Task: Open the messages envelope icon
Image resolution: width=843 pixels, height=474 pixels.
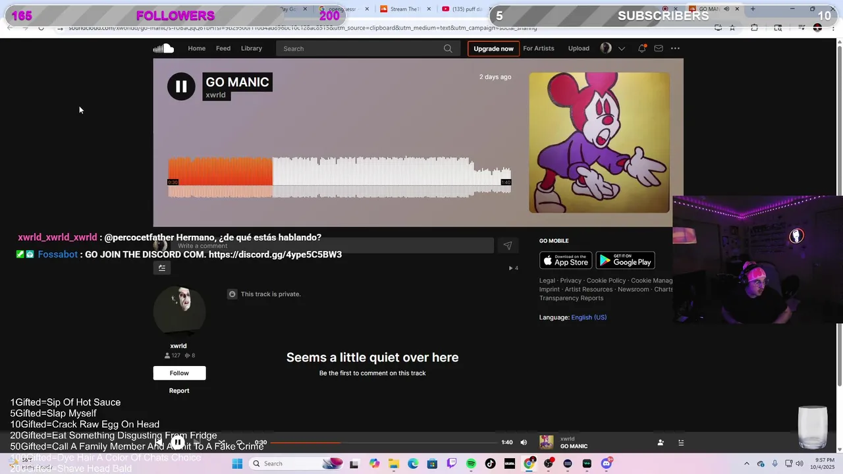Action: pos(658,48)
